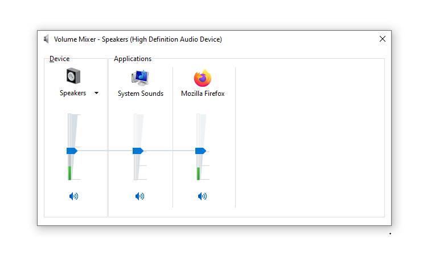Click bottom of System Sounds volume track
Screen dimensions: 427x263
pos(136,177)
